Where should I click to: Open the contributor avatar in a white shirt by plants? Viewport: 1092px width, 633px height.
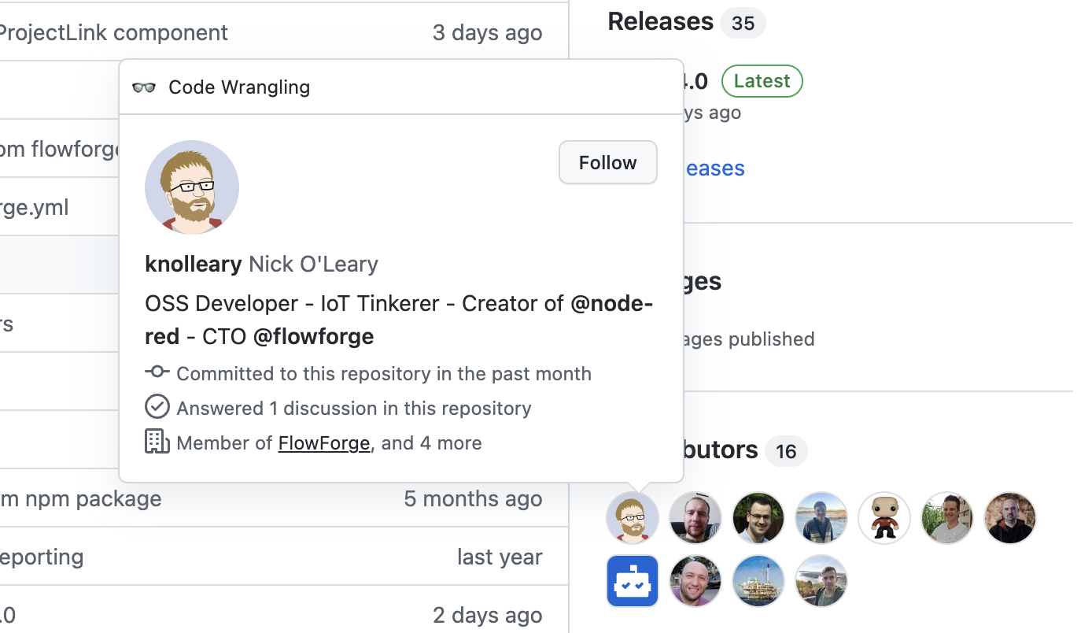tap(947, 518)
